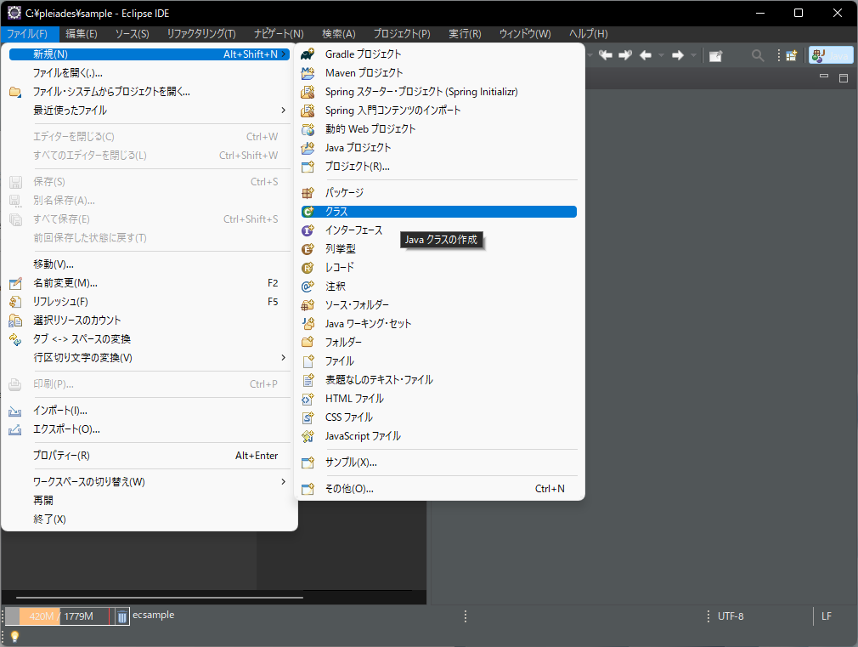This screenshot has width=858, height=647.
Task: Select エクスポート(O) menu item
Action: coord(149,429)
